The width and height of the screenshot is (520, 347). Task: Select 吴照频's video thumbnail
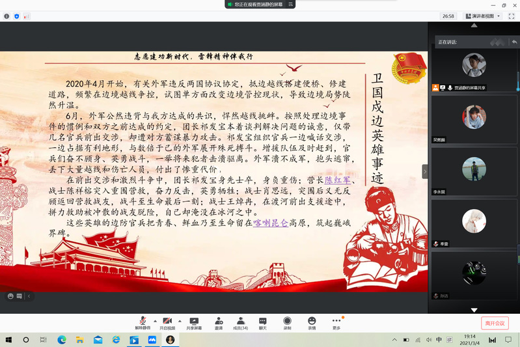[x=474, y=117]
